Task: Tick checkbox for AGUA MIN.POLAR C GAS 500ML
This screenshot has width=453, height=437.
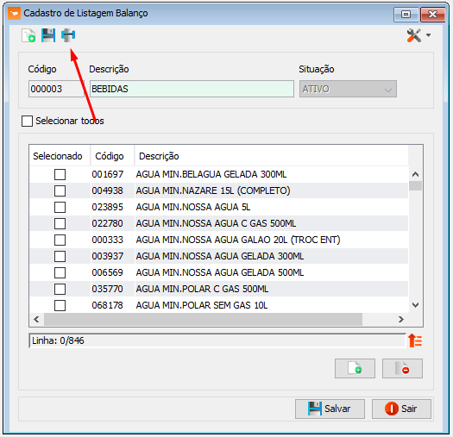Action: [60, 289]
